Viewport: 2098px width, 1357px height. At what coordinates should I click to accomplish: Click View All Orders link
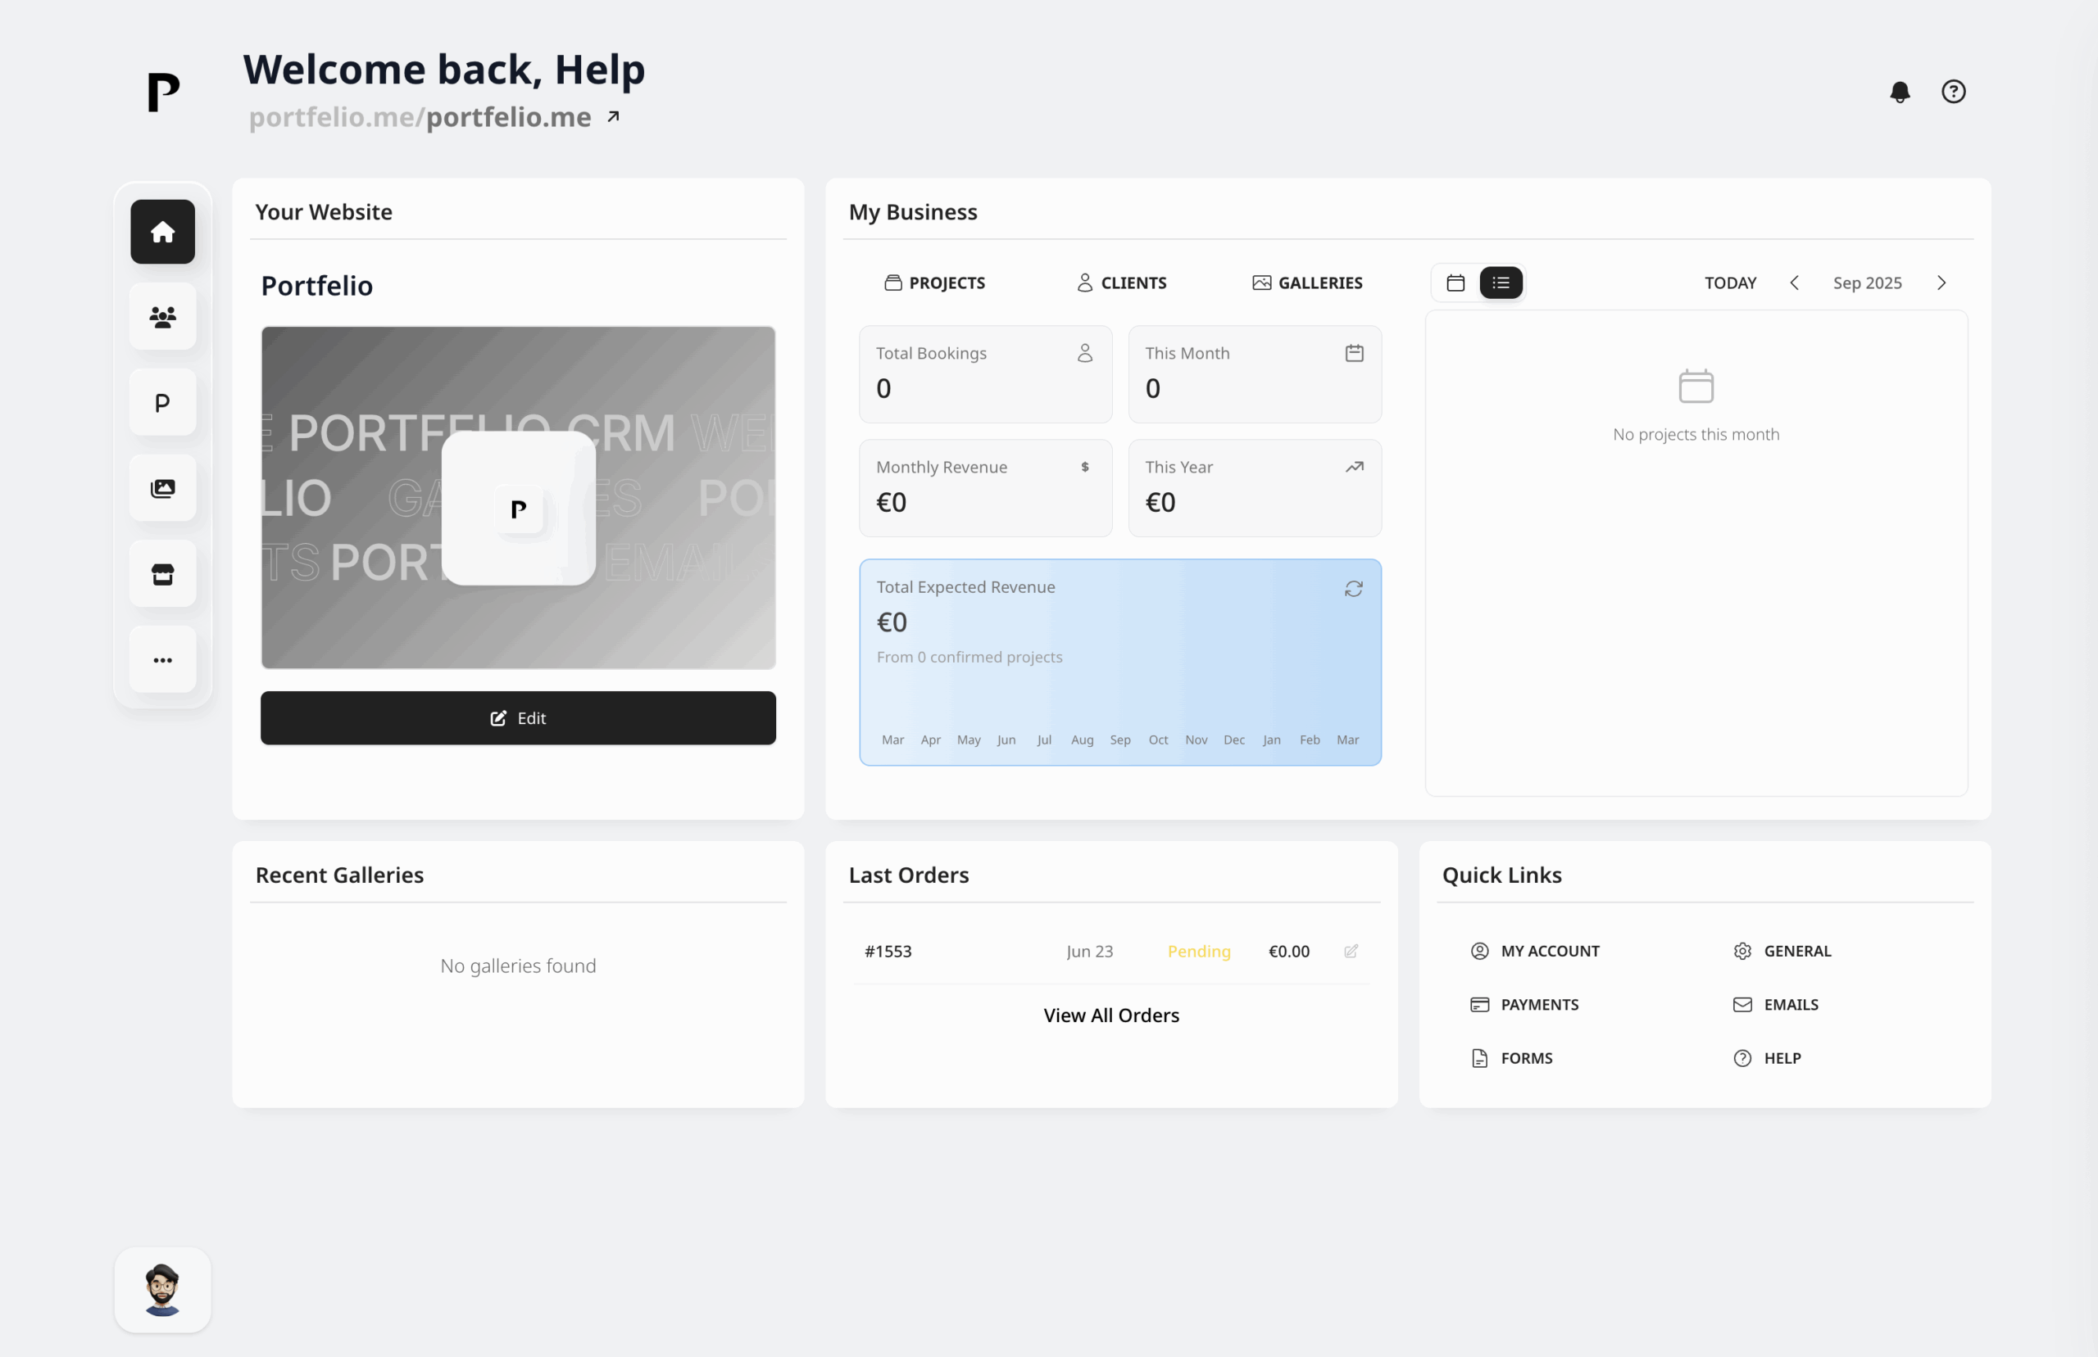click(x=1110, y=1015)
